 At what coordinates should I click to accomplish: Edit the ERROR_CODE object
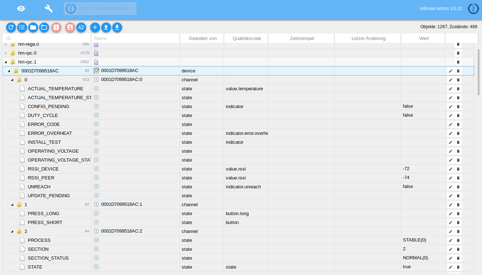(450, 124)
